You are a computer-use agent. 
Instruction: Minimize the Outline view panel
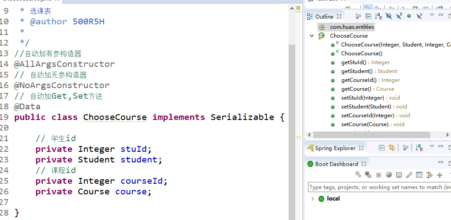point(441,15)
